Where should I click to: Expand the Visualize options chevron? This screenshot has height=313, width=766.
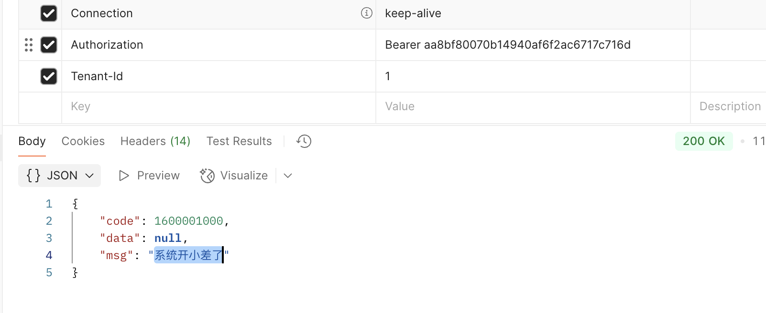click(287, 176)
